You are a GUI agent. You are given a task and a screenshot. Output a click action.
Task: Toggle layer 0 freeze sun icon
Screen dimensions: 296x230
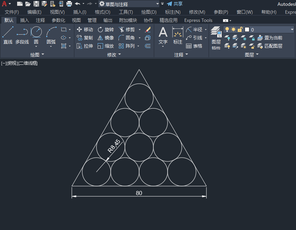click(x=234, y=29)
